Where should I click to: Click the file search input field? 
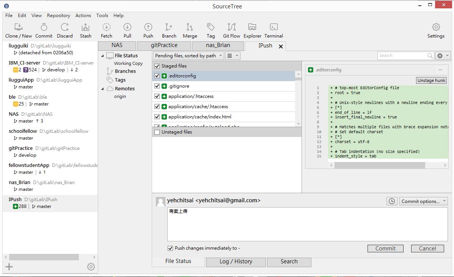pyautogui.click(x=402, y=56)
